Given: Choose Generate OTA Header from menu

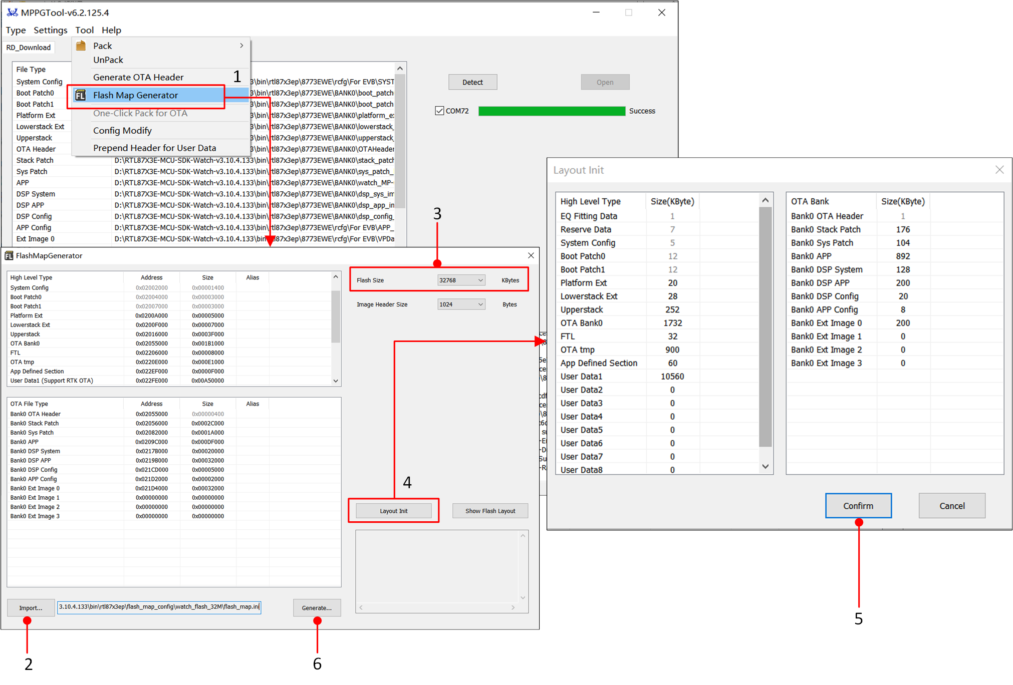Looking at the screenshot, I should 138,77.
